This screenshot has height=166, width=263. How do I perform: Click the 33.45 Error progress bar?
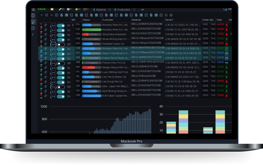point(92,34)
